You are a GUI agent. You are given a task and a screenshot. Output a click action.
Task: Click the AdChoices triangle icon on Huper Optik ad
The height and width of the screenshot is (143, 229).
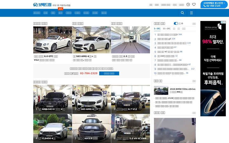pos(222,22)
